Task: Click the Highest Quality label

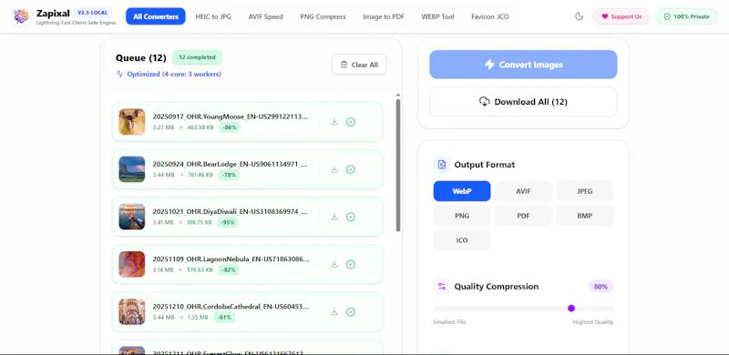Action: pyautogui.click(x=593, y=322)
